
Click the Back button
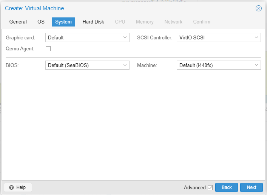[227, 187]
